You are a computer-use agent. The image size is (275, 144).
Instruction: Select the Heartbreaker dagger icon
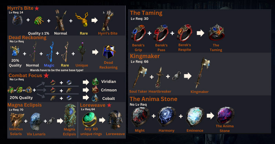point(159,77)
